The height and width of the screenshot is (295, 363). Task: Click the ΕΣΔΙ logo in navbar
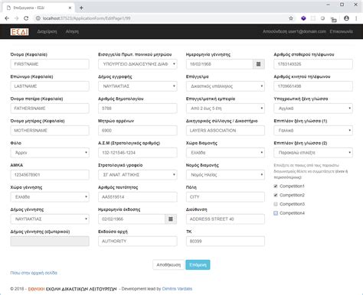(x=19, y=31)
